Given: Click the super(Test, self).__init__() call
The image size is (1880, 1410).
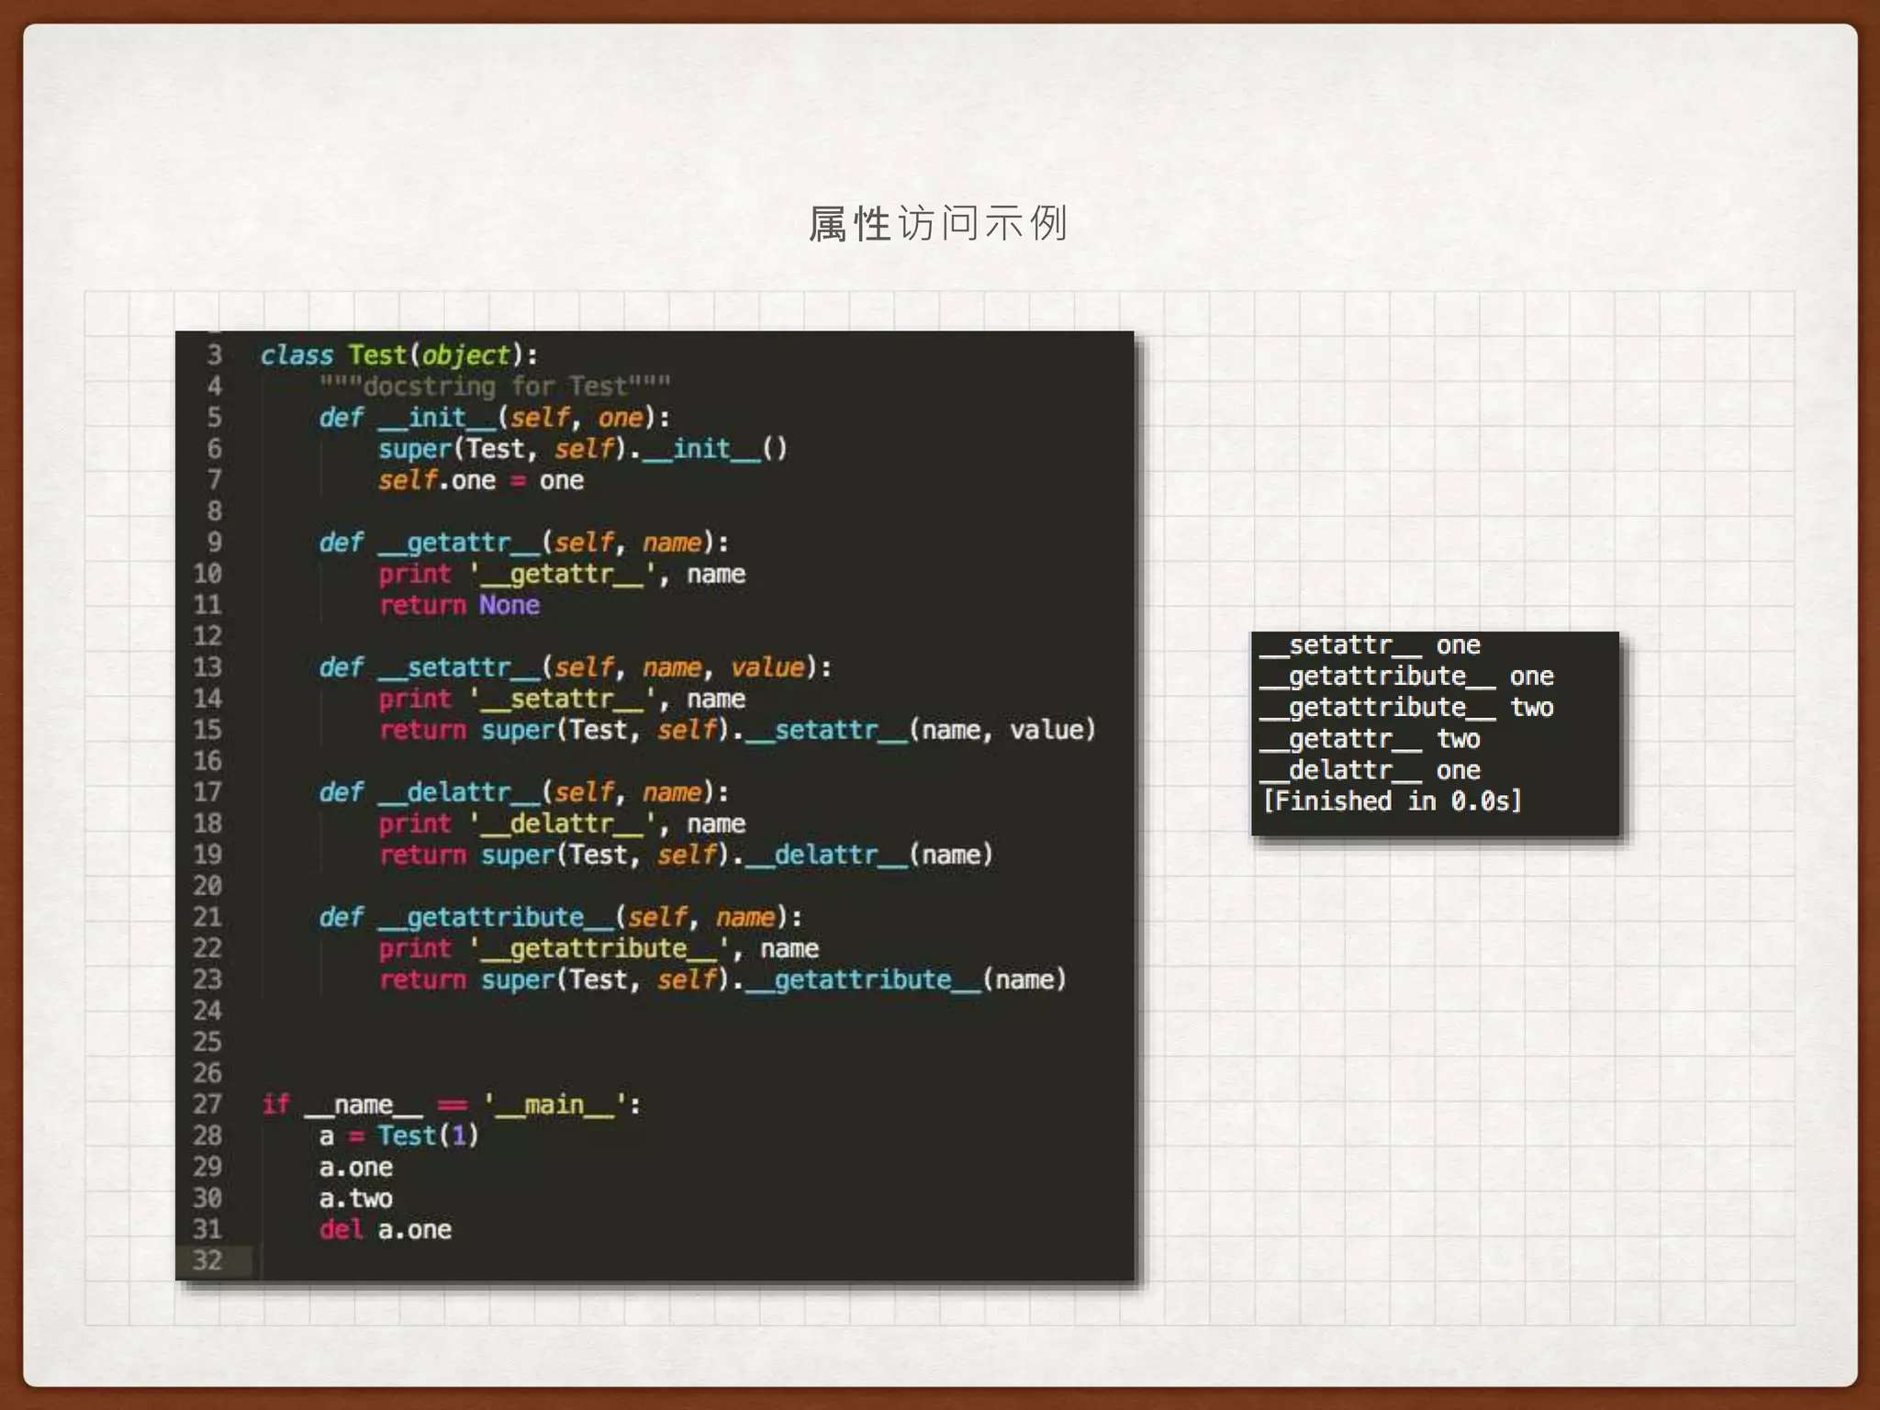Looking at the screenshot, I should 583,449.
